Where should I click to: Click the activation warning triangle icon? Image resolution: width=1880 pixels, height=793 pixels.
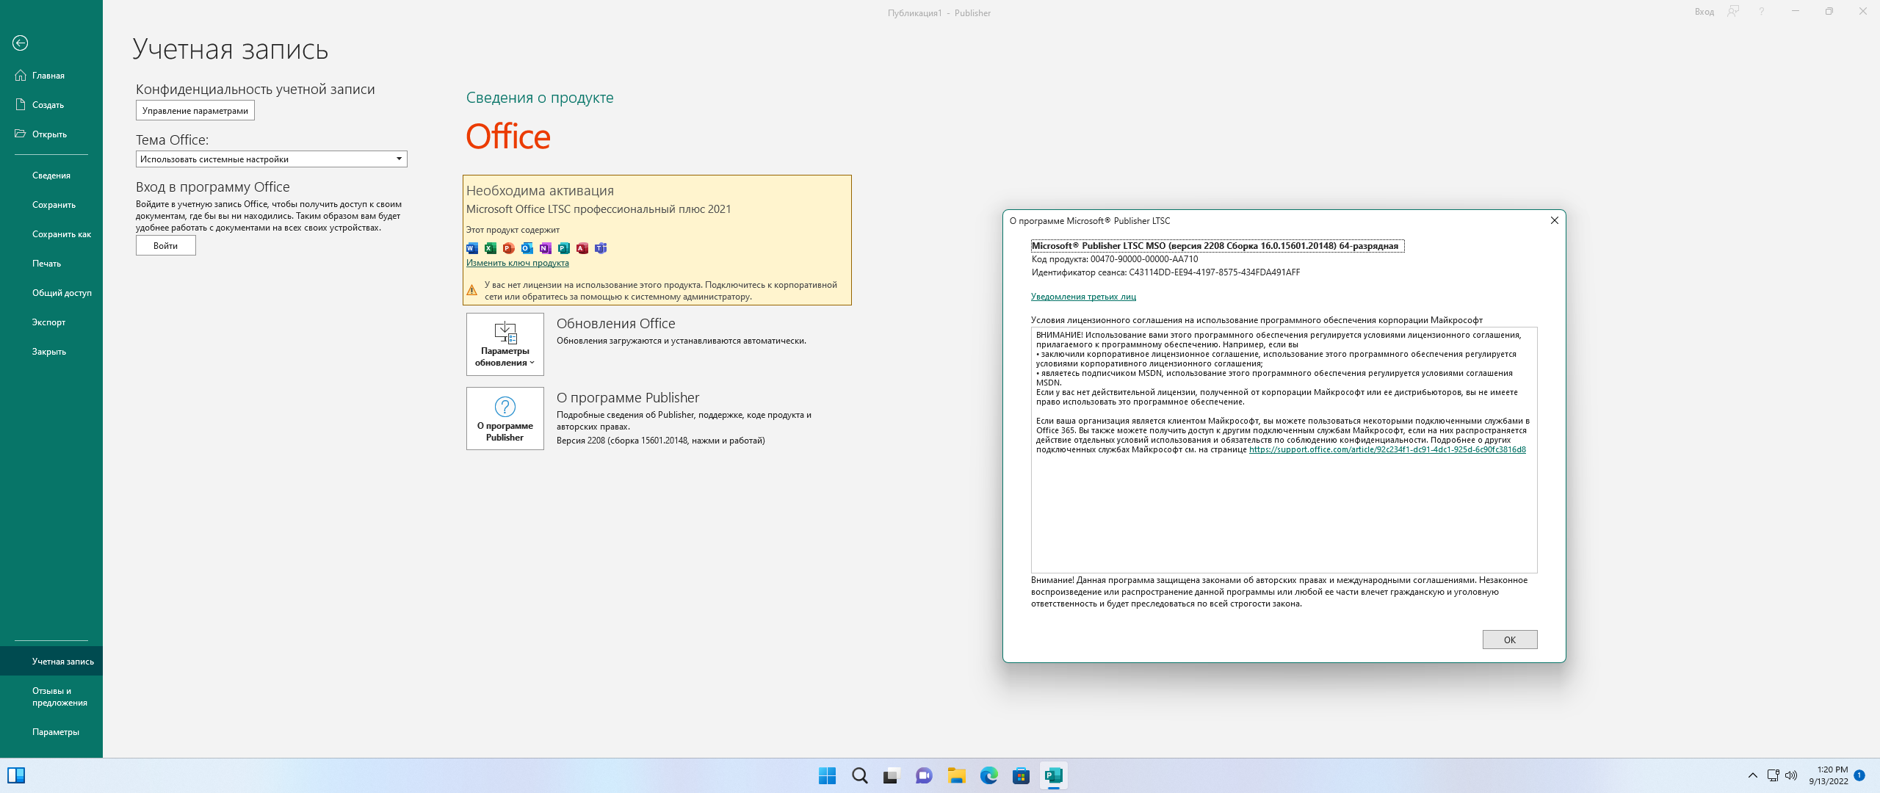[472, 290]
